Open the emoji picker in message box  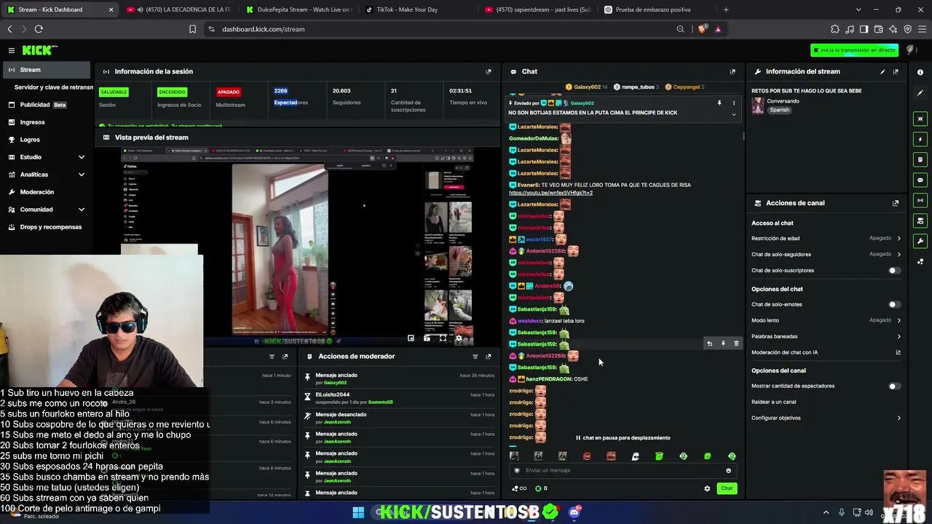(x=728, y=470)
